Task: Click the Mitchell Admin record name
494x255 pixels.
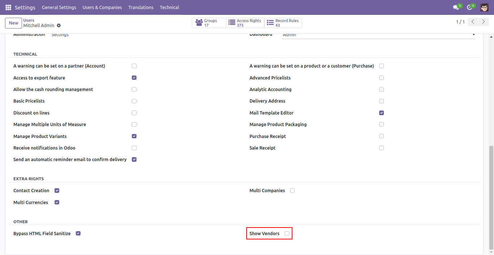Action: [39, 26]
